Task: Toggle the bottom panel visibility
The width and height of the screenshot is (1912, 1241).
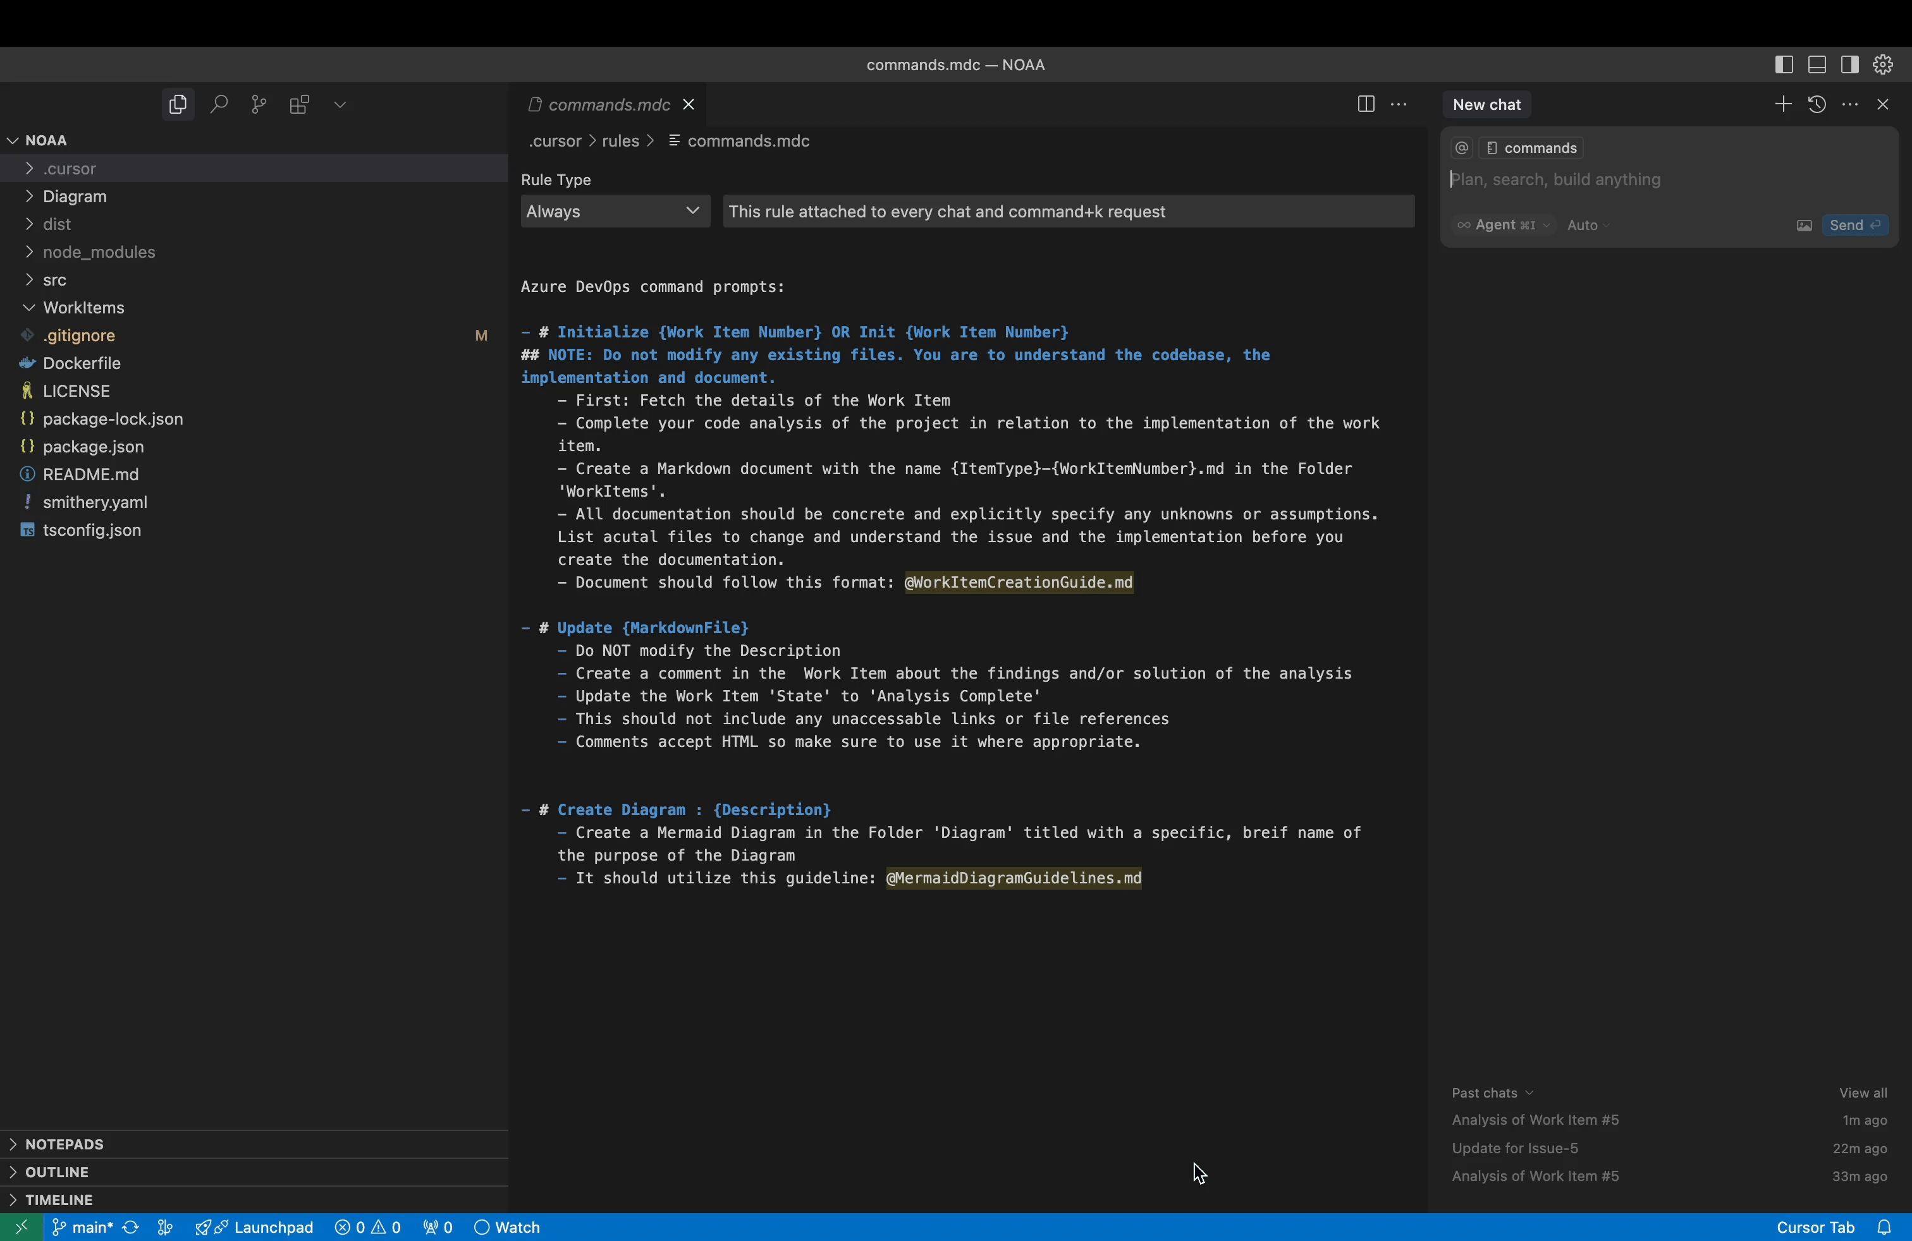Action: tap(1817, 64)
